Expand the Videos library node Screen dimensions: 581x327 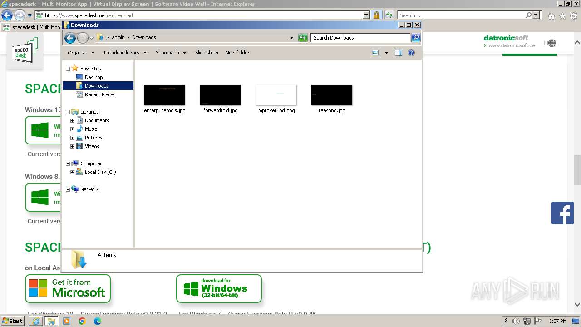[72, 146]
